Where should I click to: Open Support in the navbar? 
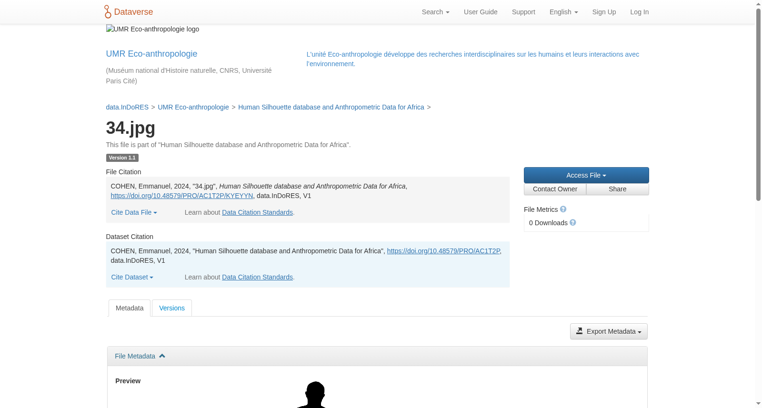pyautogui.click(x=523, y=12)
